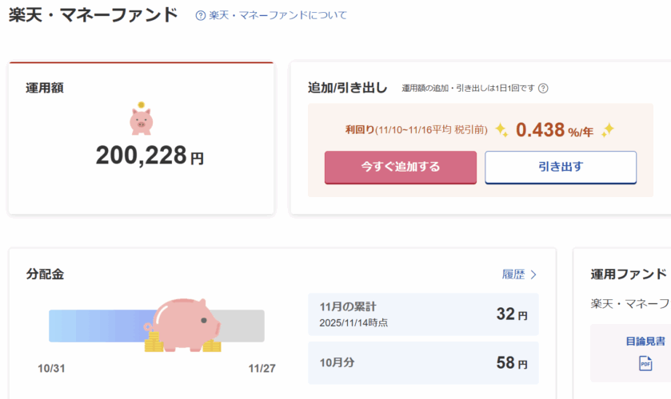The width and height of the screenshot is (671, 399).
Task: Select the 10月分 58円 row
Action: click(423, 363)
